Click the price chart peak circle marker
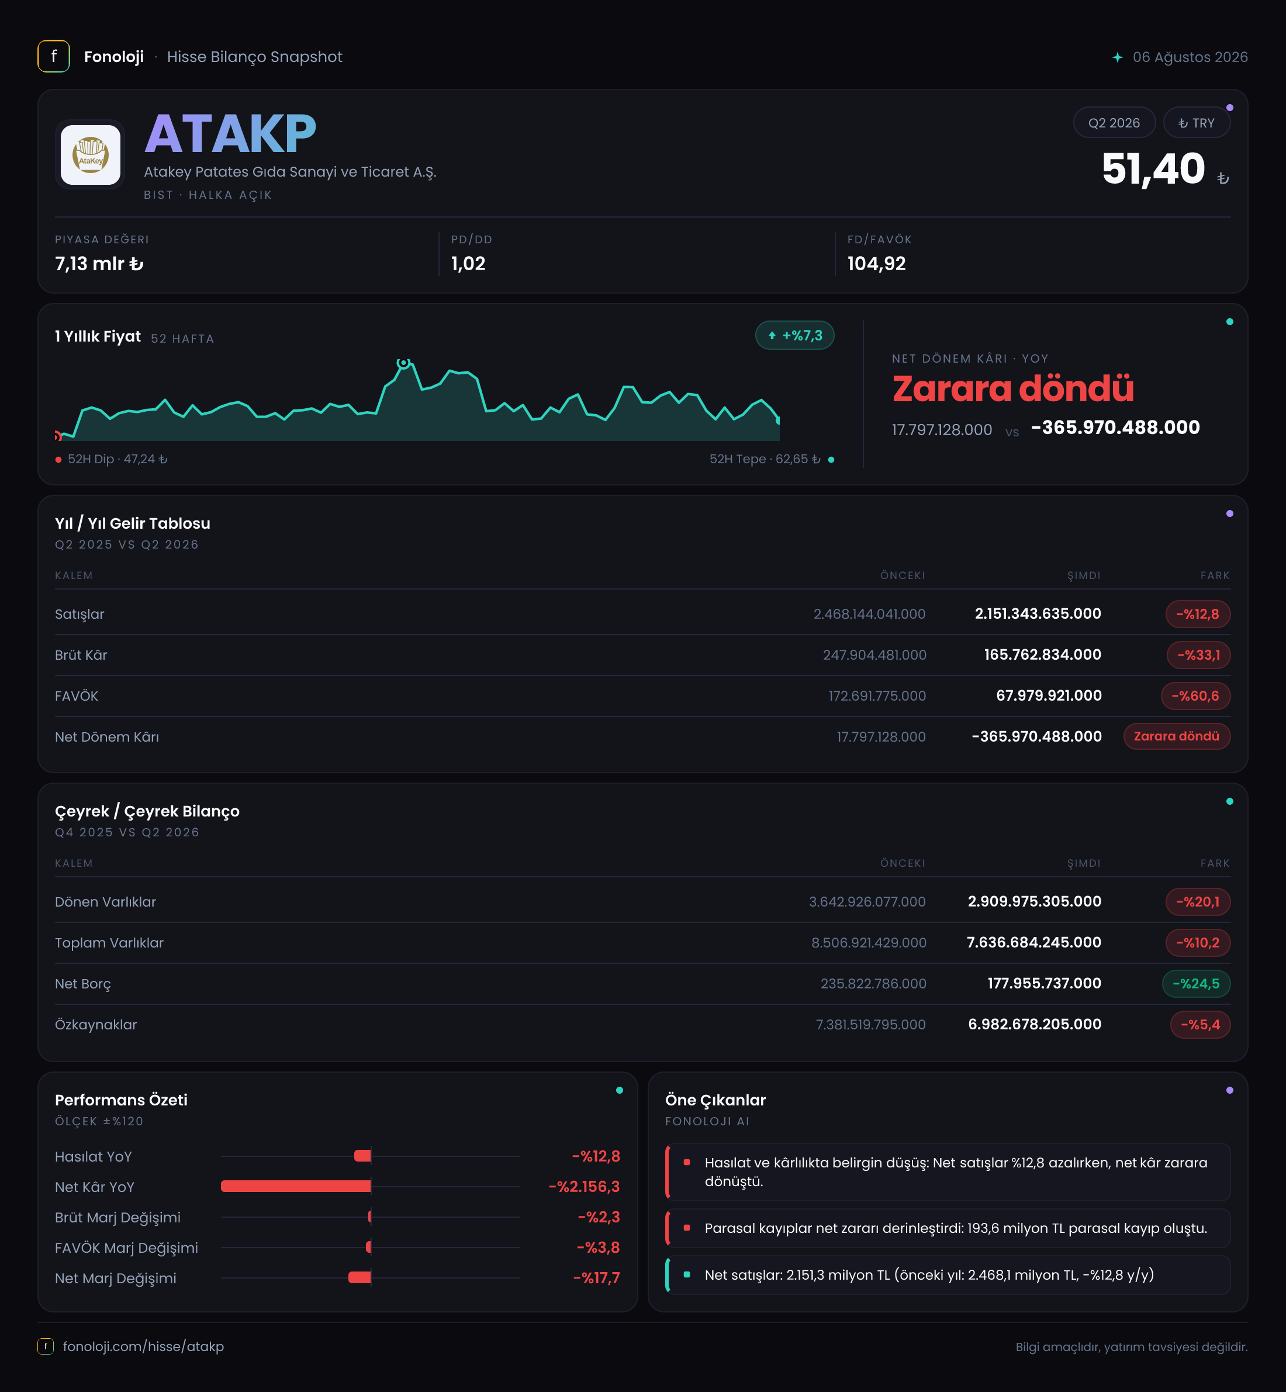Image resolution: width=1286 pixels, height=1392 pixels. [x=403, y=363]
